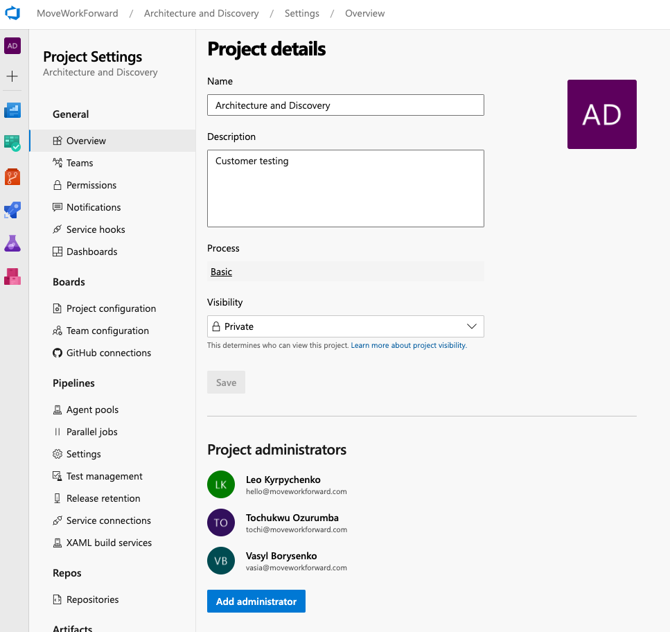Open Repos from the orange sidebar icon
The height and width of the screenshot is (632, 670).
[x=12, y=177]
